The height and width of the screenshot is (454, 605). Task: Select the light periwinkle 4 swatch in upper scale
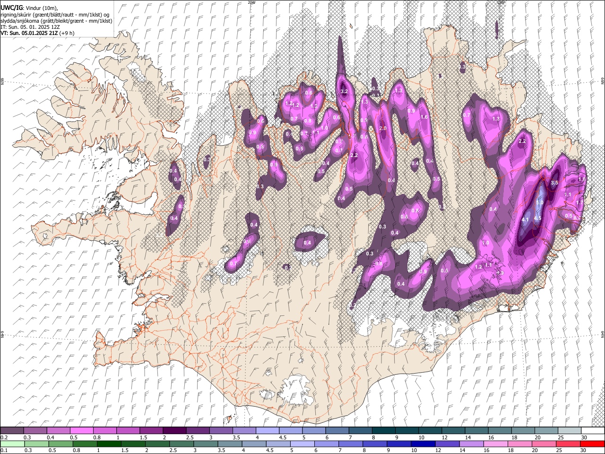click(x=267, y=431)
